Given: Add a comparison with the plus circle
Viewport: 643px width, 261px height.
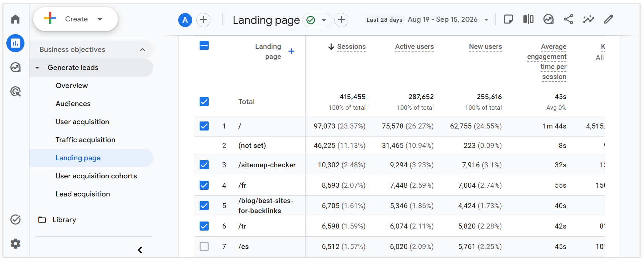Looking at the screenshot, I should [203, 20].
